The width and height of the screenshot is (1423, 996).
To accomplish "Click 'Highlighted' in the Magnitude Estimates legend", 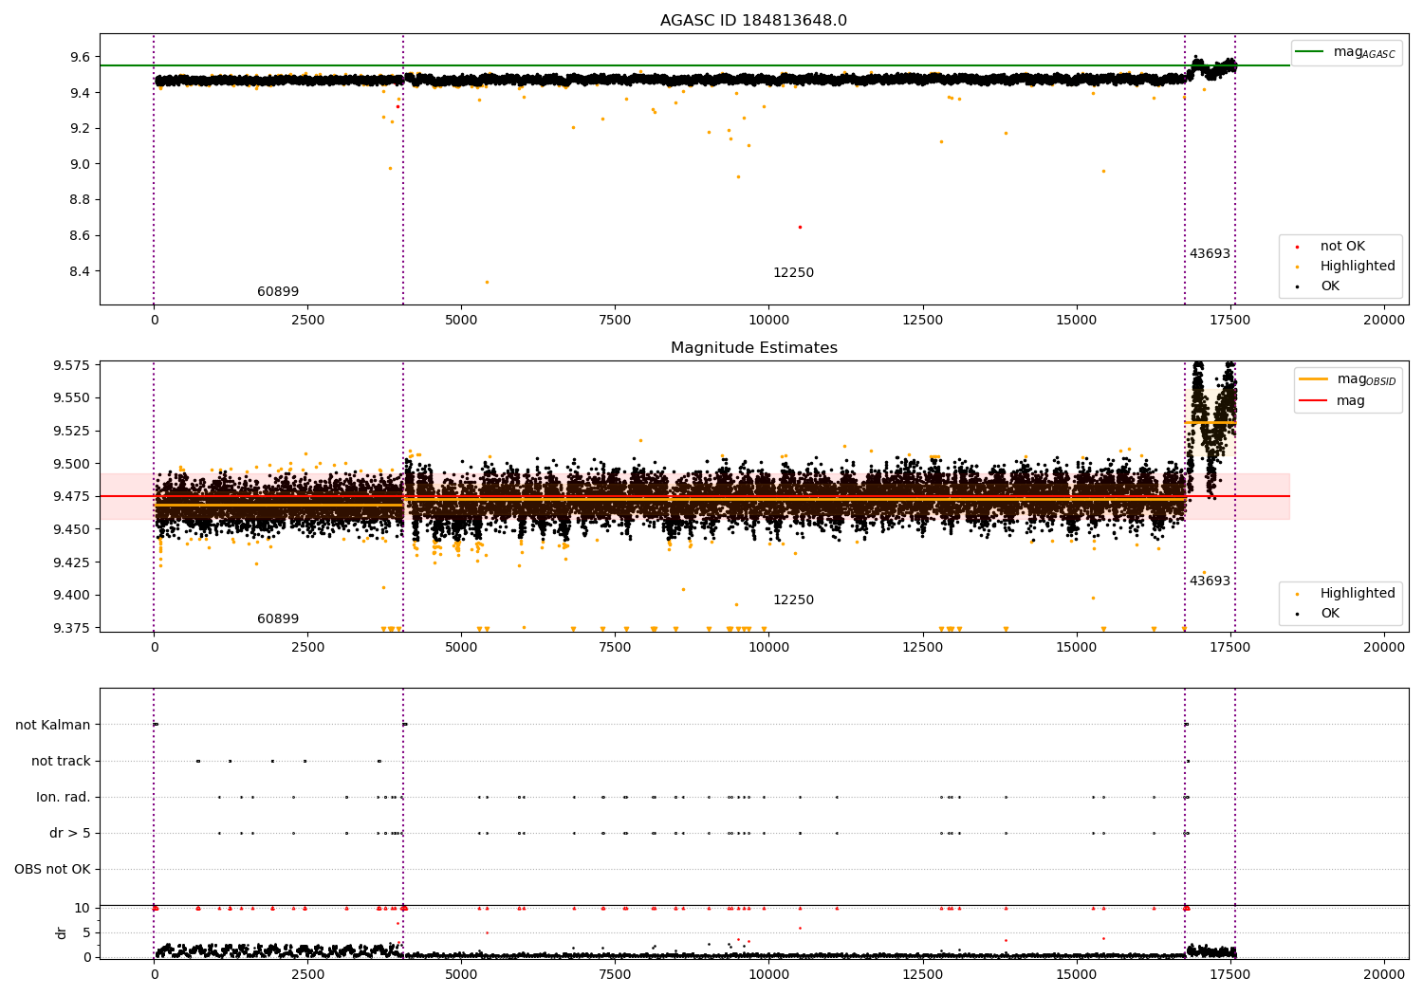I will coord(1358,594).
